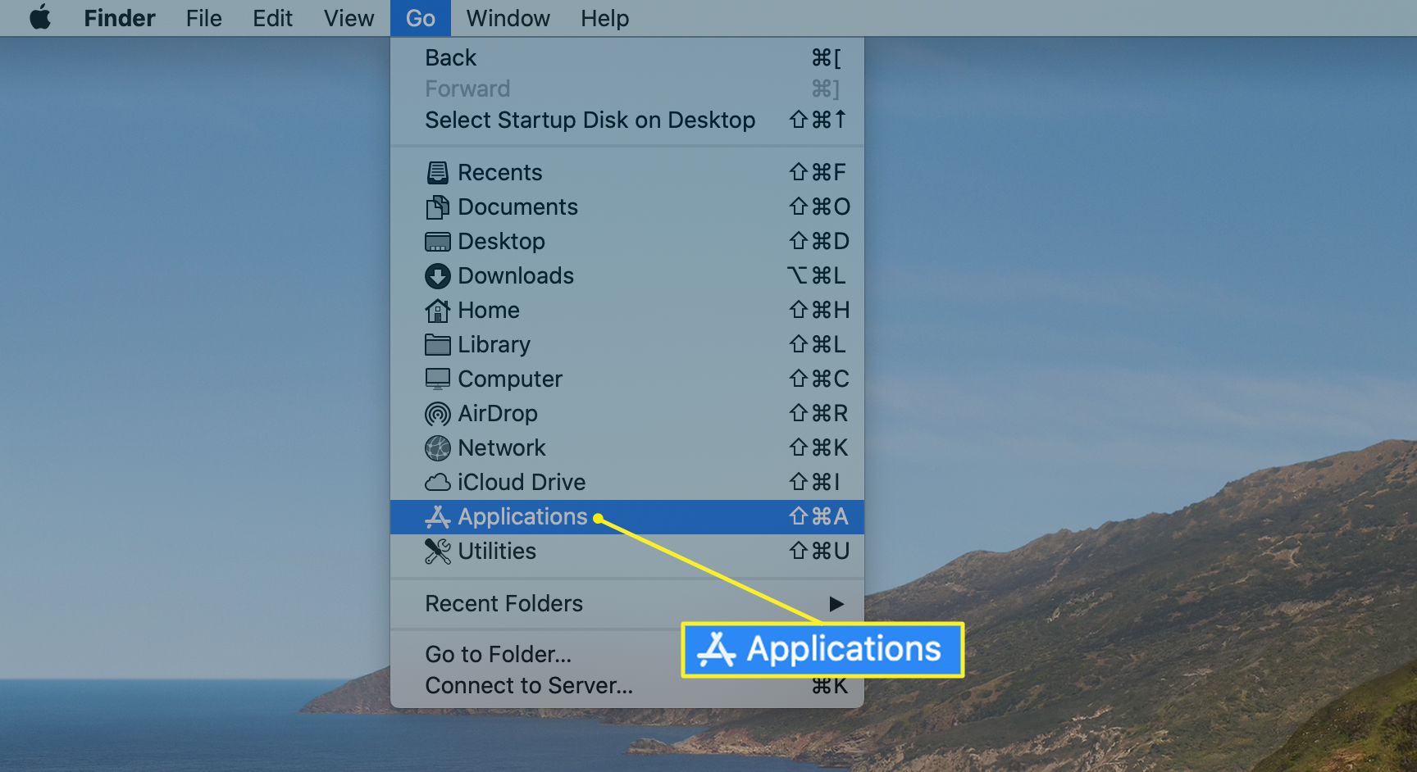Click the ⇧⌘F shortcut for Recents
The width and height of the screenshot is (1417, 772).
point(818,172)
